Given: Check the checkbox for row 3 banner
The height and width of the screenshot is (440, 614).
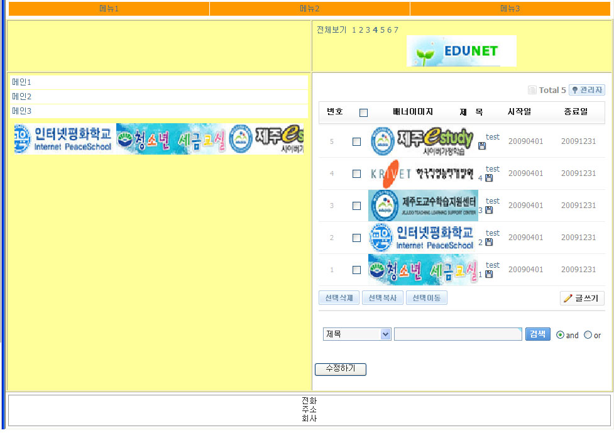Looking at the screenshot, I should pyautogui.click(x=356, y=206).
